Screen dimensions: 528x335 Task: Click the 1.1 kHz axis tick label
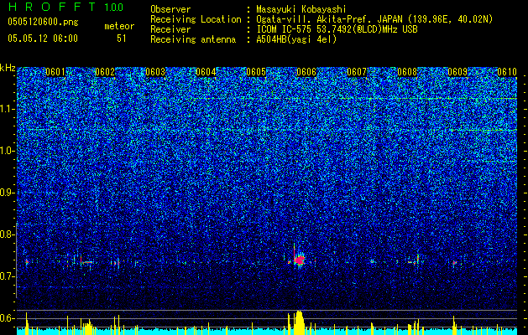(x=7, y=109)
